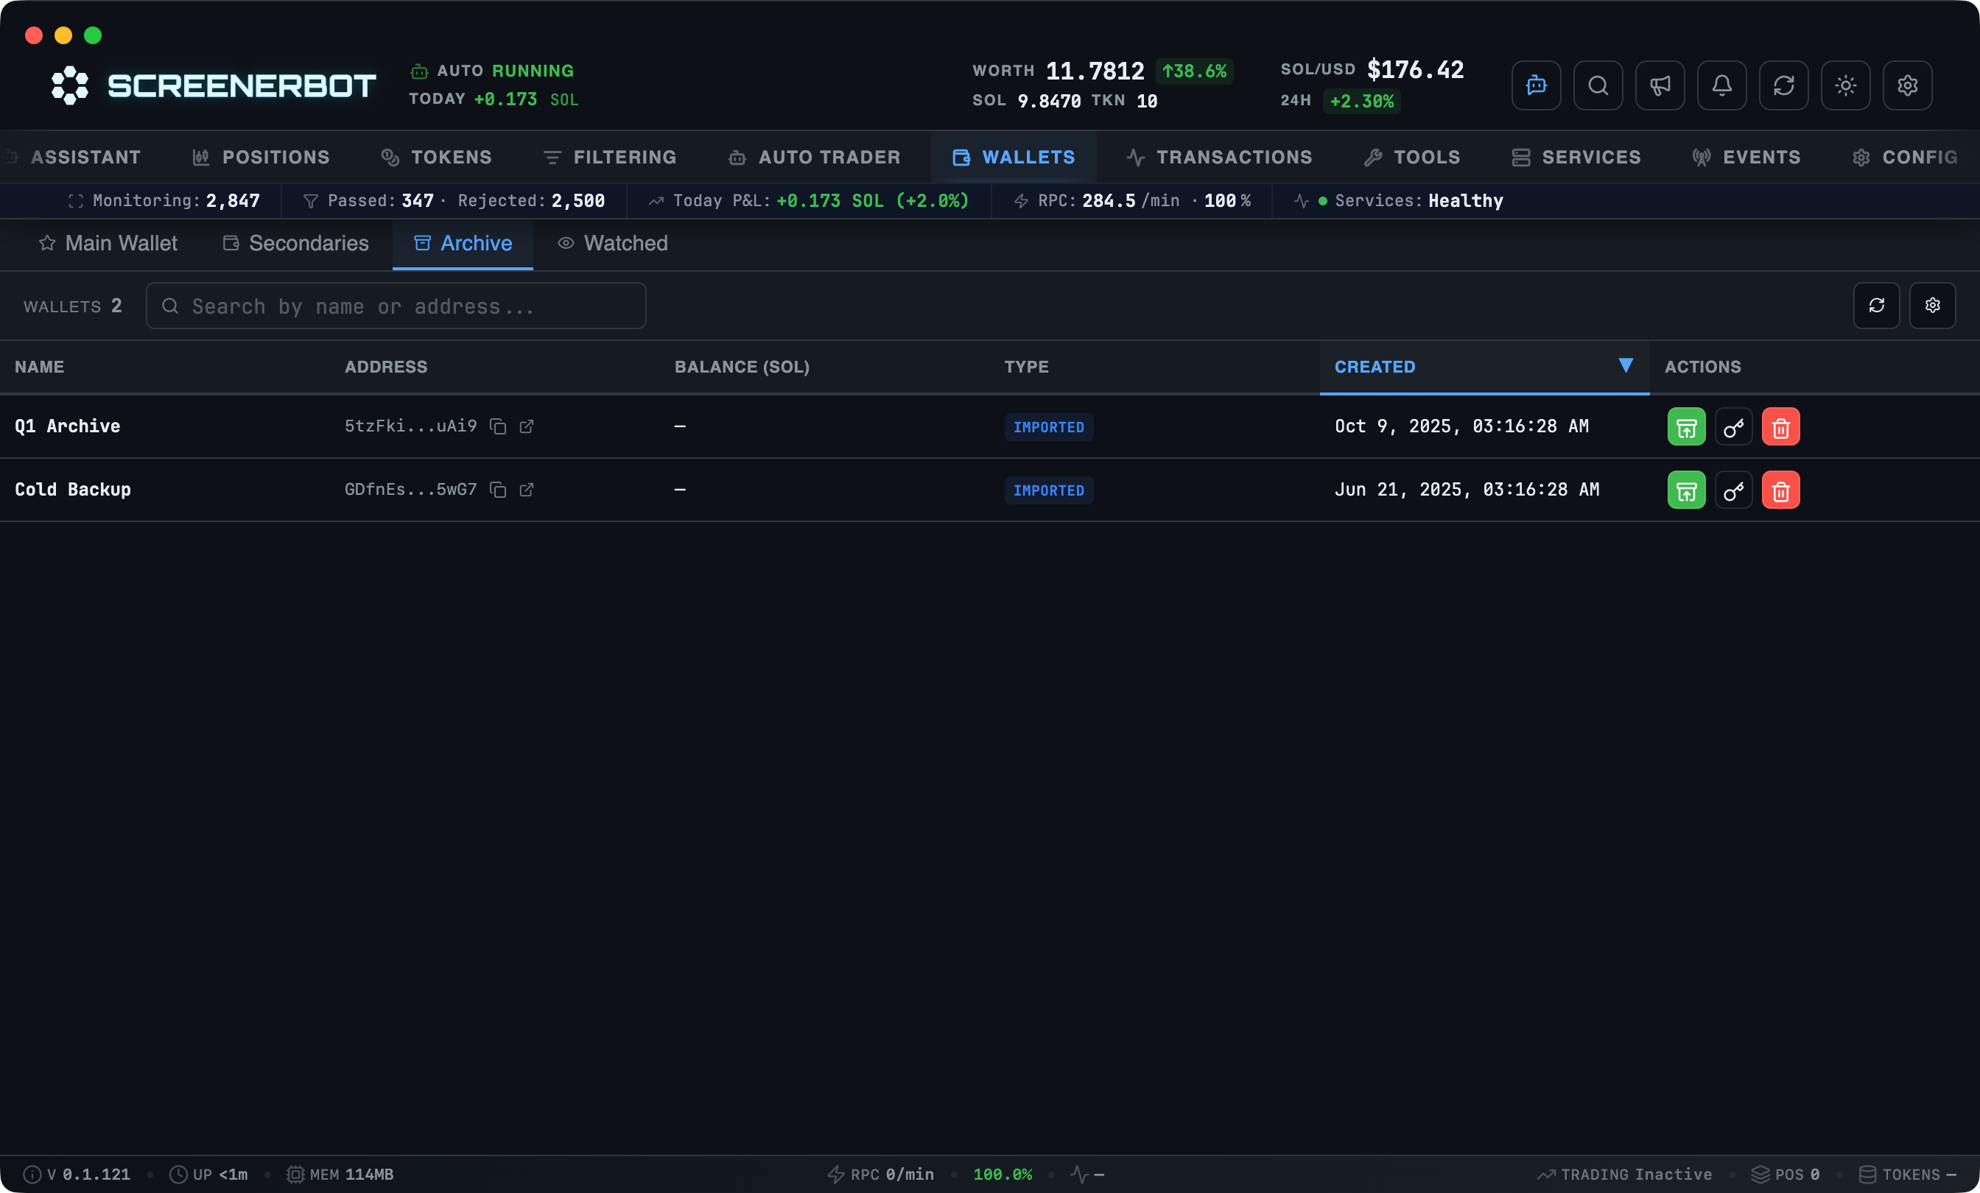Open announcements megaphone icon
Image resolution: width=1980 pixels, height=1193 pixels.
(1660, 85)
